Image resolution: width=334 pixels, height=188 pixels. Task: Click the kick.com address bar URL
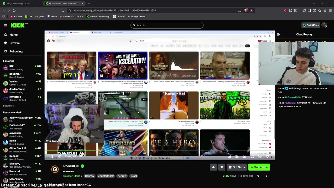115,10
